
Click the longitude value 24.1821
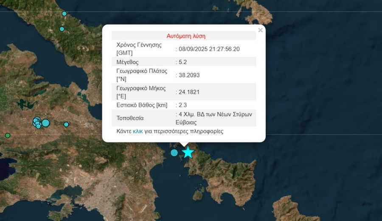(x=189, y=92)
